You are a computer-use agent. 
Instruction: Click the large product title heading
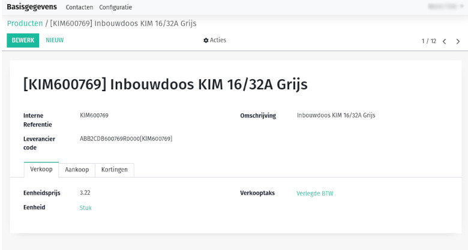pos(166,85)
